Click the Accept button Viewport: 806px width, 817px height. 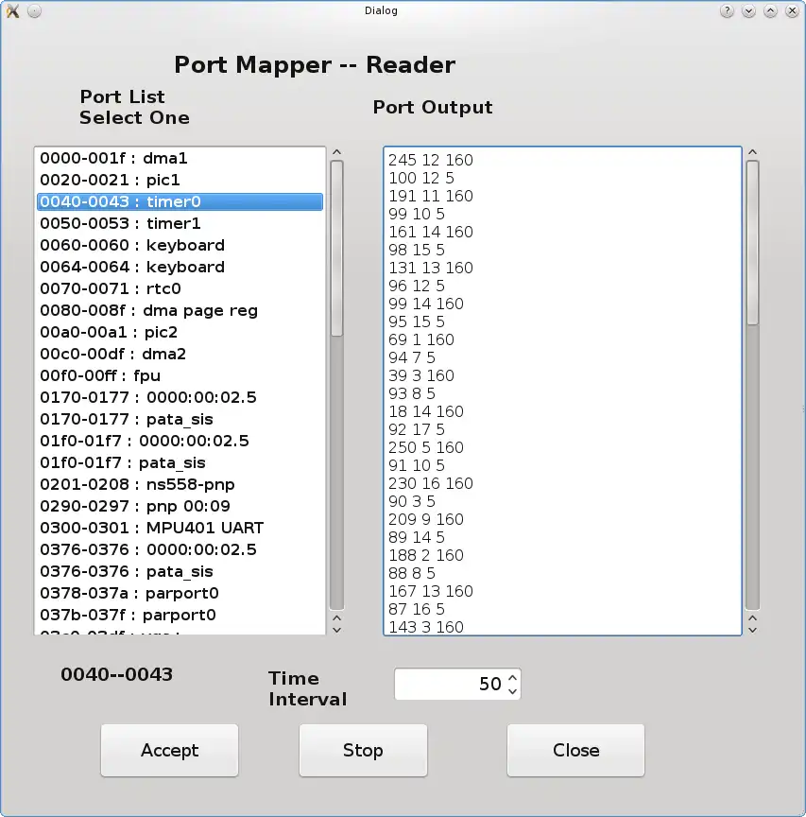(170, 750)
